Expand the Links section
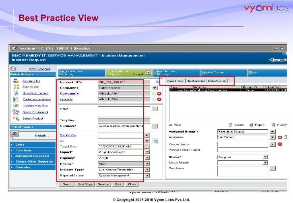 pos(33,145)
